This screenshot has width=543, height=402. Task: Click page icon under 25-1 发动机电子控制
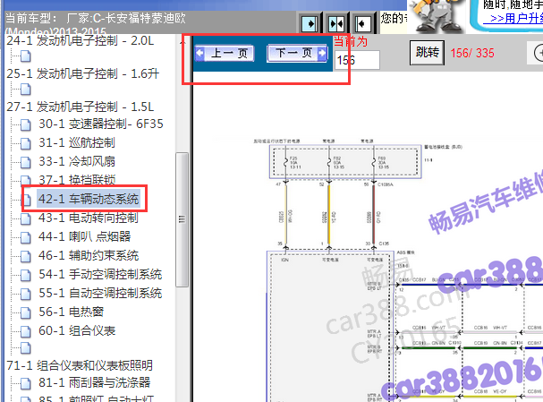click(26, 89)
